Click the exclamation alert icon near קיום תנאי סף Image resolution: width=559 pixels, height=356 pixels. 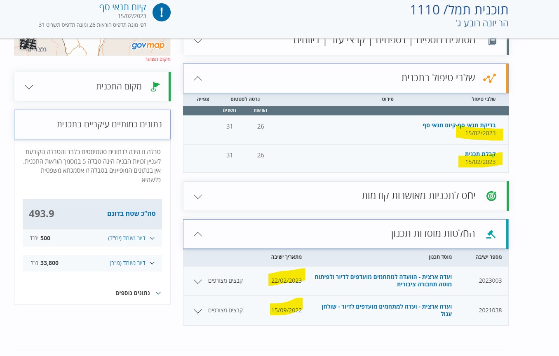click(161, 12)
